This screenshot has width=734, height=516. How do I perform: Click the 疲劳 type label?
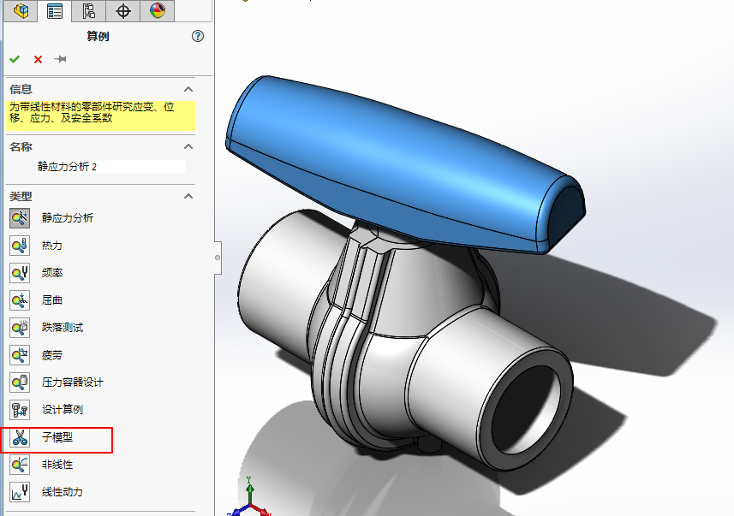click(52, 355)
